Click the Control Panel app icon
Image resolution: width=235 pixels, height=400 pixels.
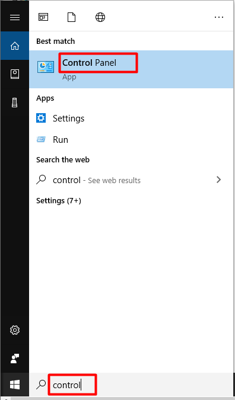point(46,67)
